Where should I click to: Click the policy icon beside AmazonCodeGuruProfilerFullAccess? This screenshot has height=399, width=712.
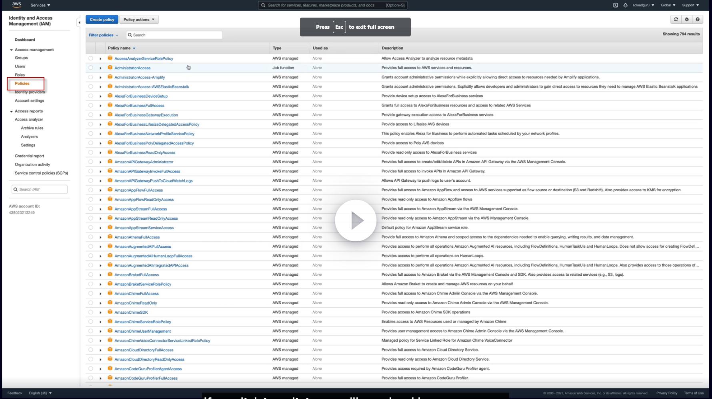click(110, 378)
